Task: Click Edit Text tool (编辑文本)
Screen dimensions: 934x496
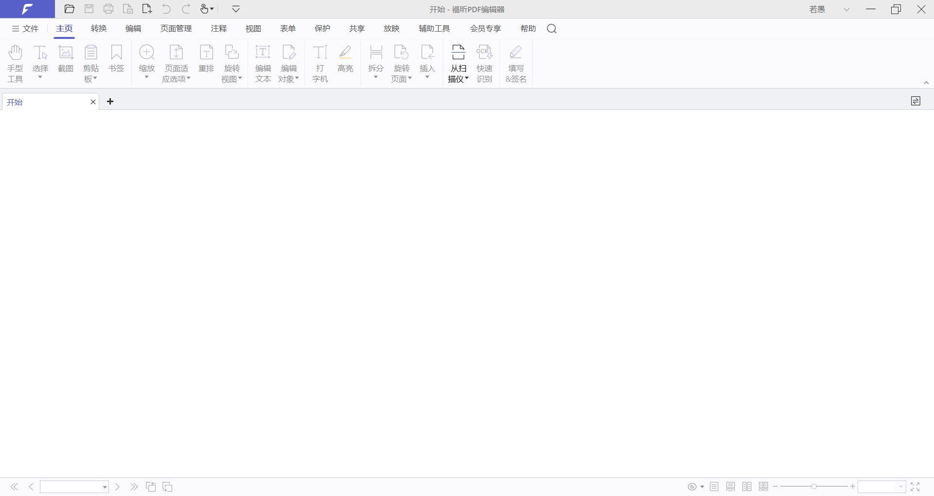Action: 263,64
